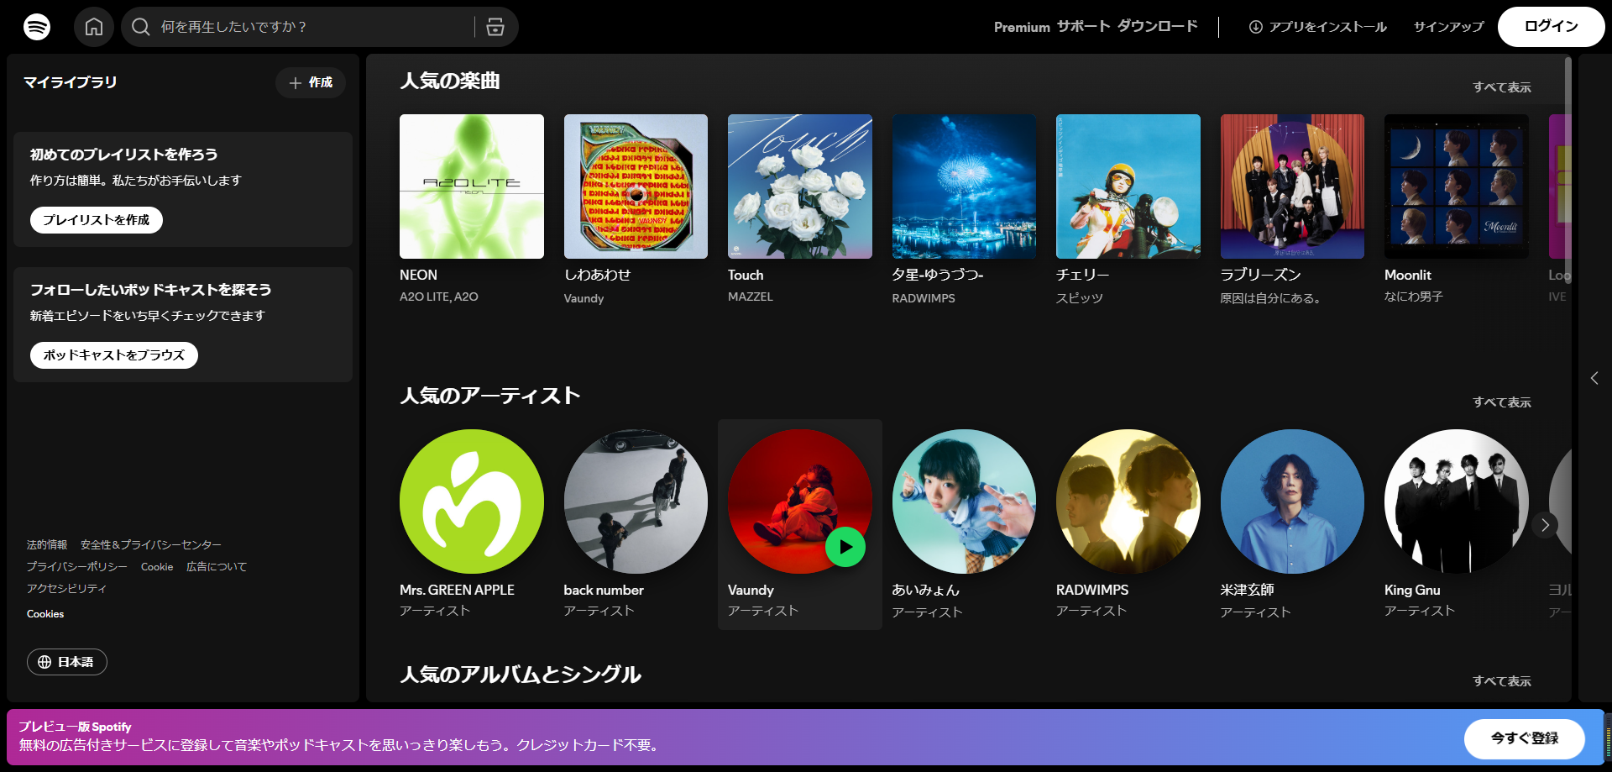Open the Cookie link beside プライバシーポリシー

click(x=157, y=567)
